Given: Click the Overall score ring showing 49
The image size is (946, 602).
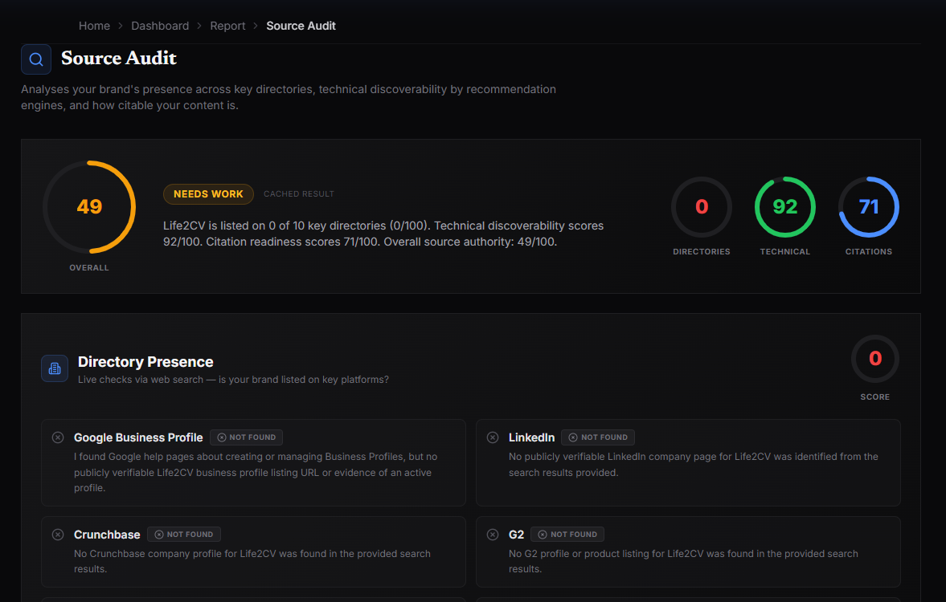Looking at the screenshot, I should [x=89, y=207].
